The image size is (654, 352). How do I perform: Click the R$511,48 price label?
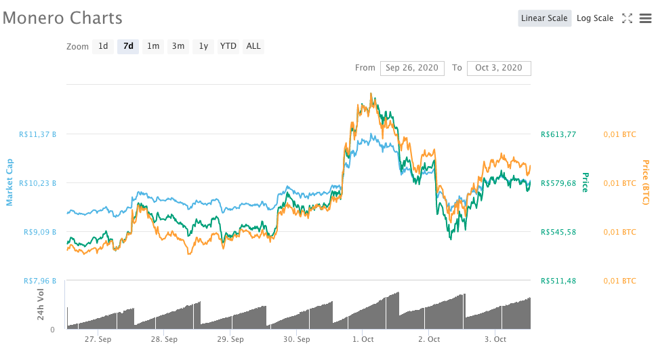558,281
